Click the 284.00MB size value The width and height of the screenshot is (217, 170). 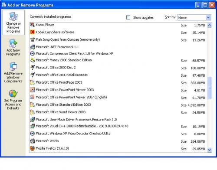[x=198, y=141]
